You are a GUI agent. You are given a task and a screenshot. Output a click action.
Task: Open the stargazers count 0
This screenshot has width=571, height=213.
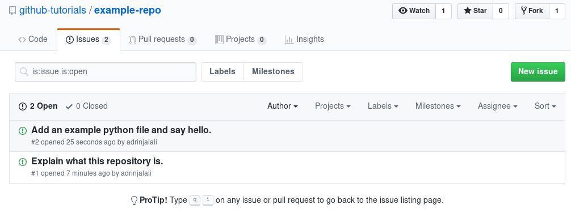tap(501, 11)
